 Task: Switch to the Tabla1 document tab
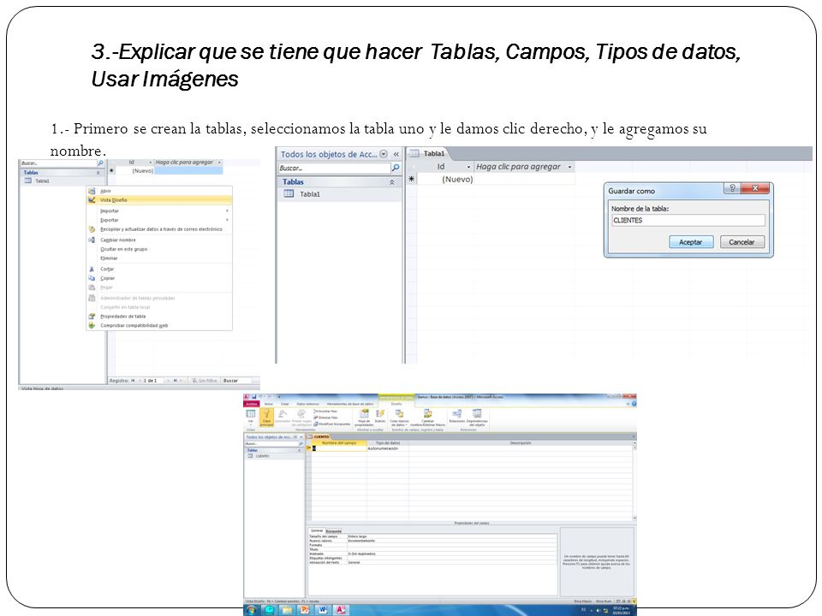click(429, 153)
